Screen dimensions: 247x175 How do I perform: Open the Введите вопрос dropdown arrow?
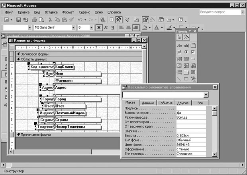coord(243,12)
